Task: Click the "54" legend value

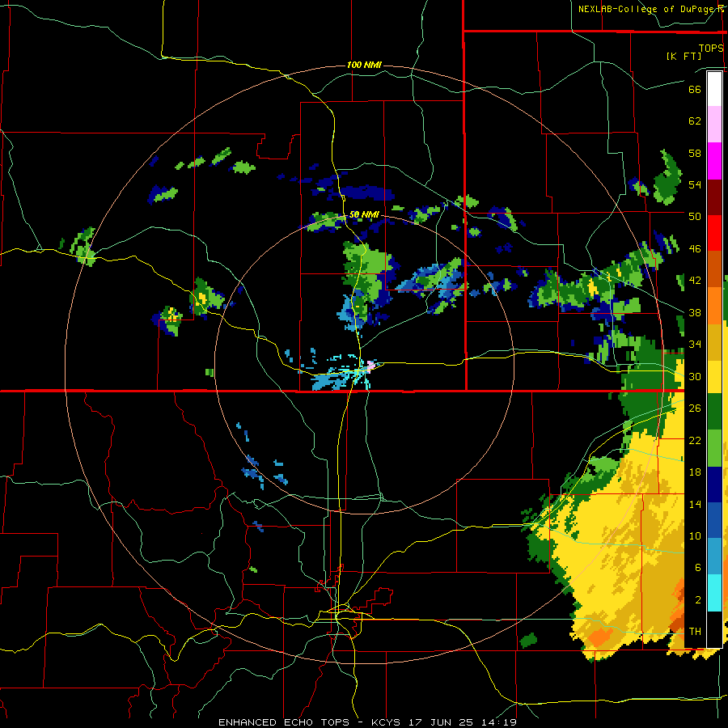Action: click(695, 184)
